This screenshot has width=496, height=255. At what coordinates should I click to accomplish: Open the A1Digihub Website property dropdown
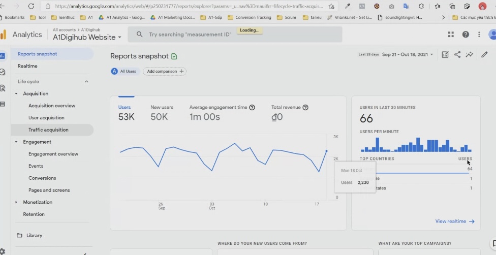coord(87,37)
